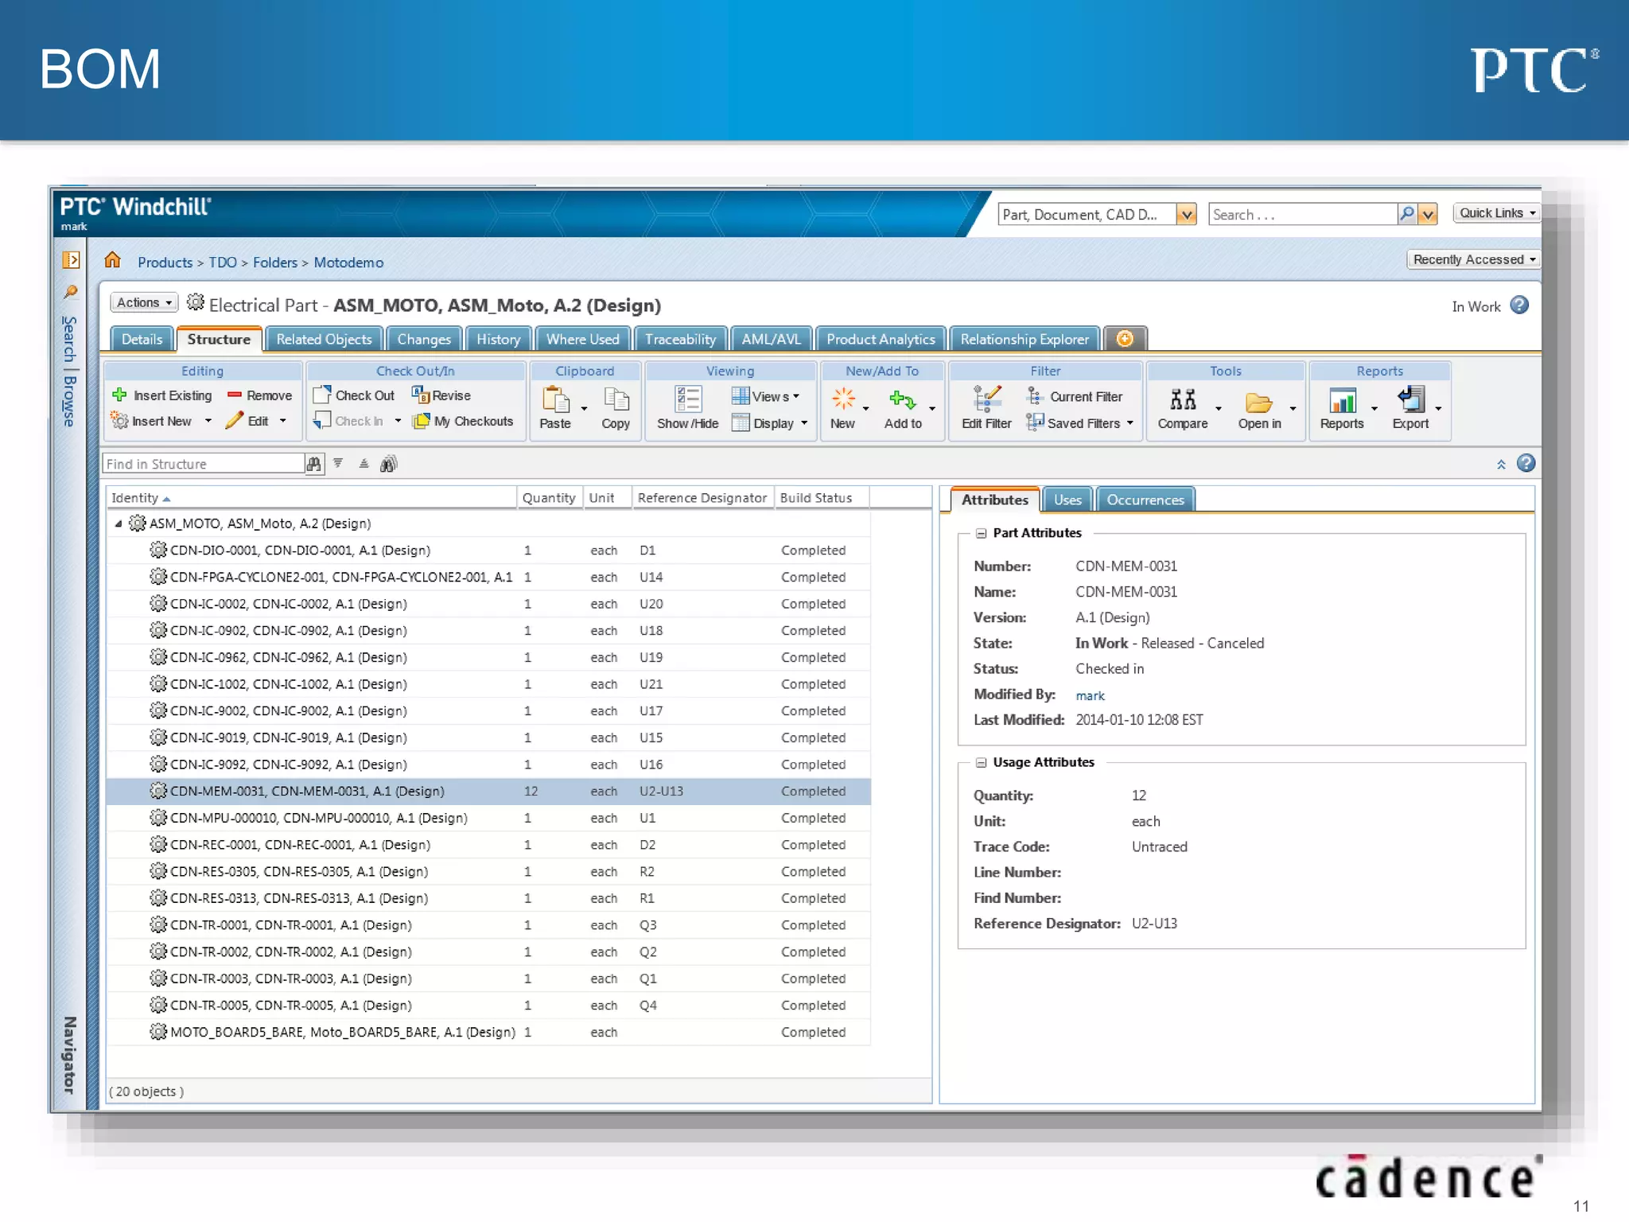Click the Check Out icon
This screenshot has height=1222, width=1629.
(x=321, y=395)
